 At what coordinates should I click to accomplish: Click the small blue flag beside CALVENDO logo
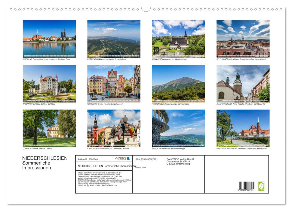tap(129, 158)
